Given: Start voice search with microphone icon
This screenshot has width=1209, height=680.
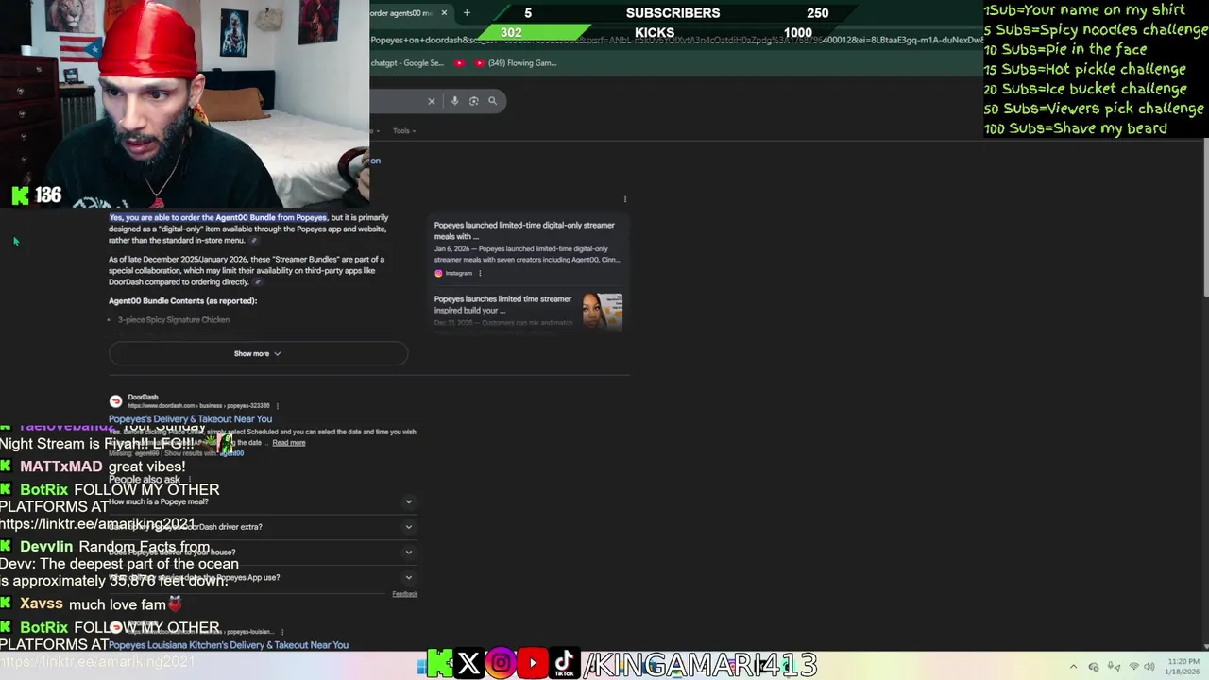Looking at the screenshot, I should pyautogui.click(x=454, y=101).
